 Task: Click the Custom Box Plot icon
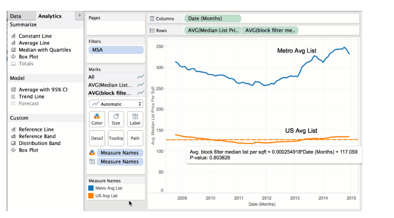click(14, 150)
